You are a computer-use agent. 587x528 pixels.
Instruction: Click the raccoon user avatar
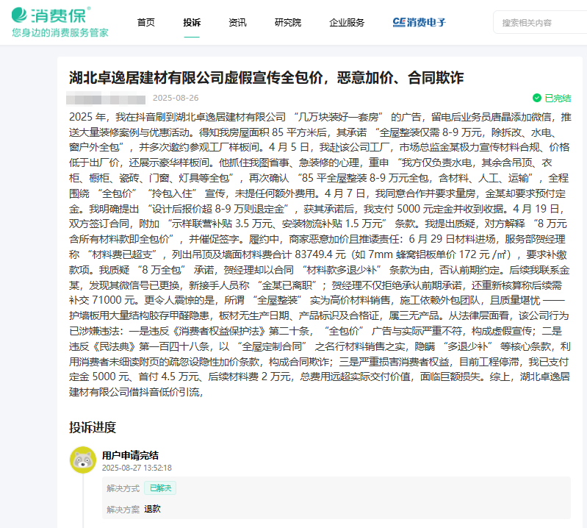click(83, 460)
